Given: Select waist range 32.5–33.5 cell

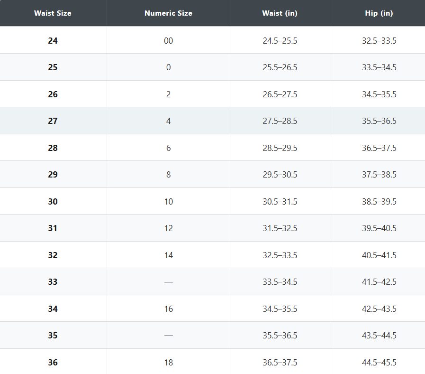Looking at the screenshot, I should point(280,255).
